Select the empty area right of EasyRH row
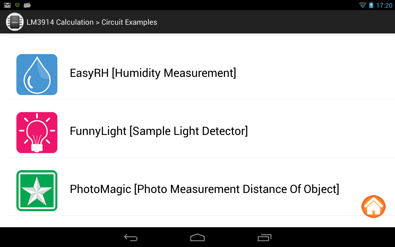 click(315, 73)
